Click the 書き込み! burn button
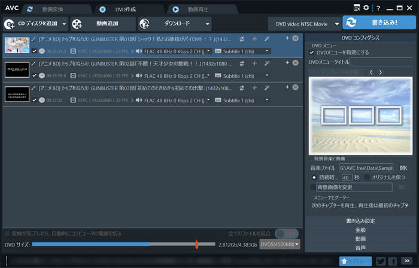Screen dimensions: 419x268 point(379,23)
